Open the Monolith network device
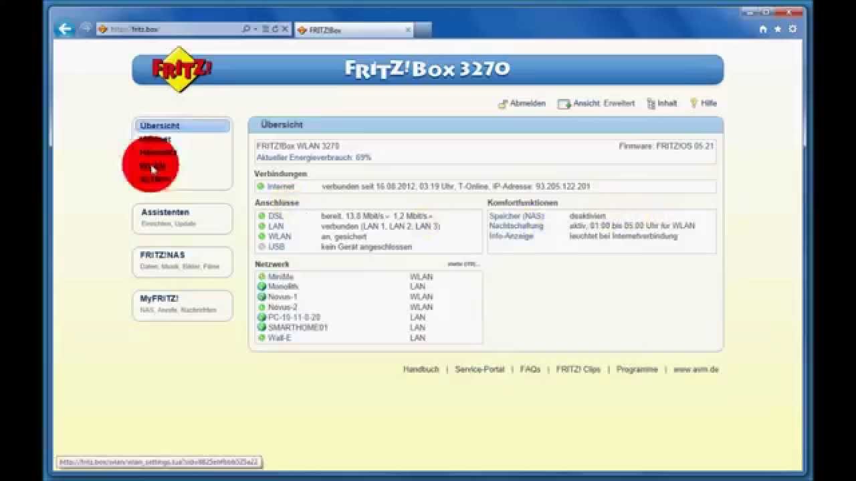Image resolution: width=856 pixels, height=481 pixels. click(x=283, y=287)
